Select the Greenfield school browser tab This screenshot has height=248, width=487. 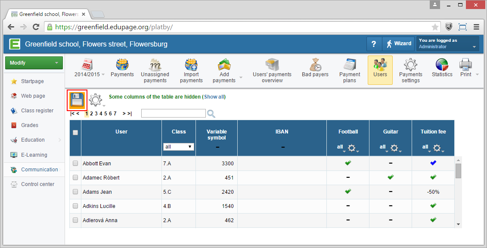48,14
